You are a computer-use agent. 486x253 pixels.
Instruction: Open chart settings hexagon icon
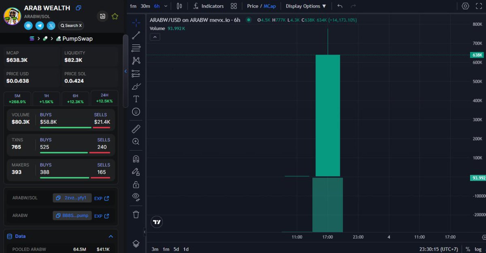pyautogui.click(x=465, y=6)
